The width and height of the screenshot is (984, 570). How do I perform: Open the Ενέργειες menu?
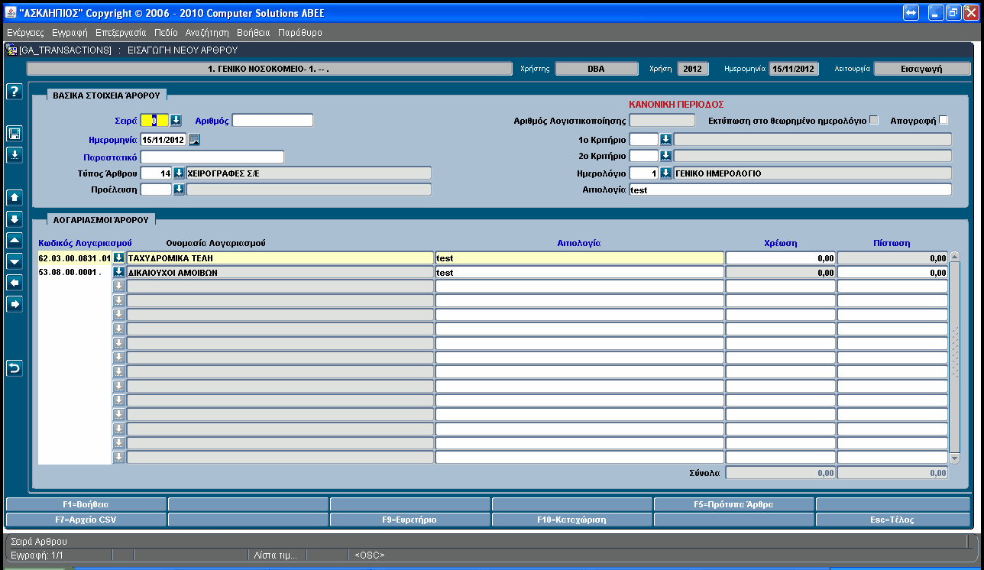25,33
